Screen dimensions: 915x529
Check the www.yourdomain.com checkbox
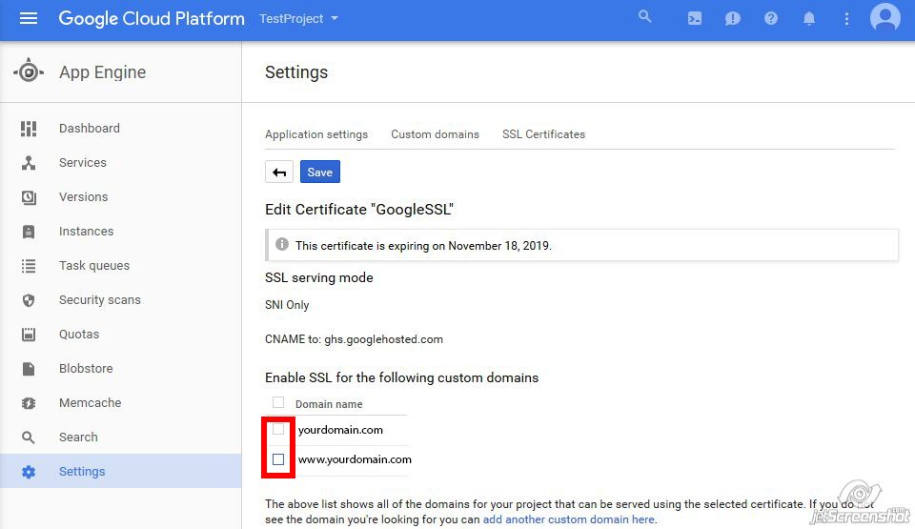(x=278, y=459)
